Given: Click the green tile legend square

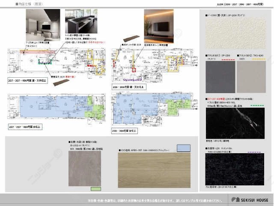Looking at the screenshot, I should [96, 189].
